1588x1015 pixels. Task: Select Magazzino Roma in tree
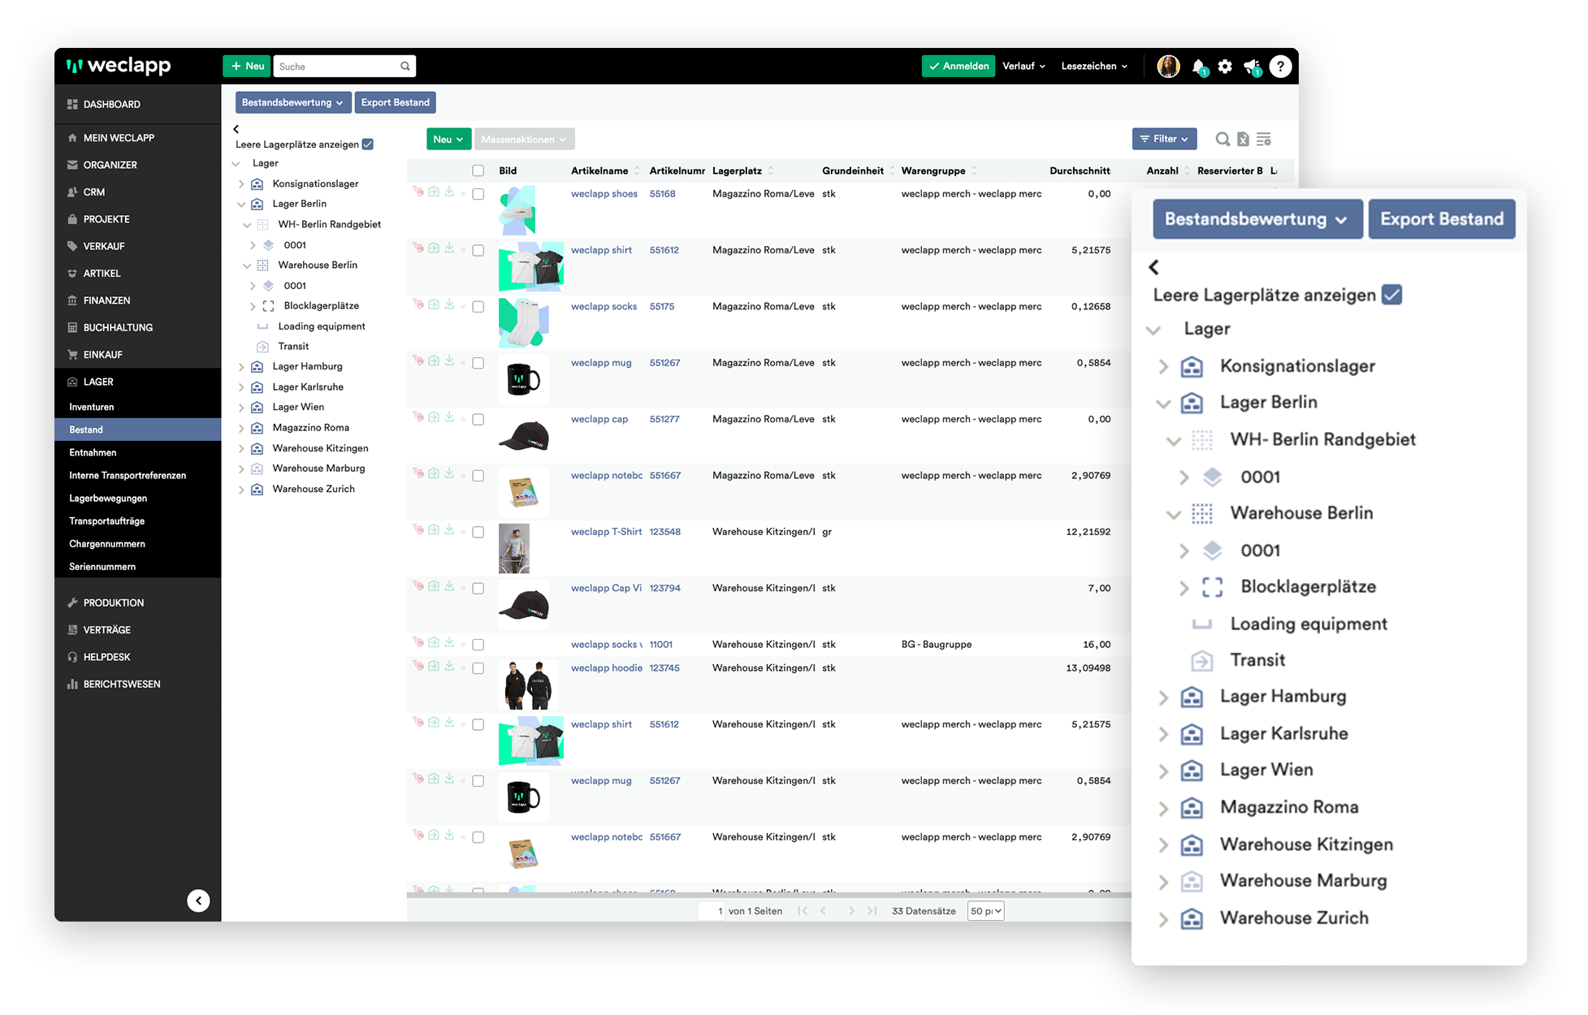[310, 428]
